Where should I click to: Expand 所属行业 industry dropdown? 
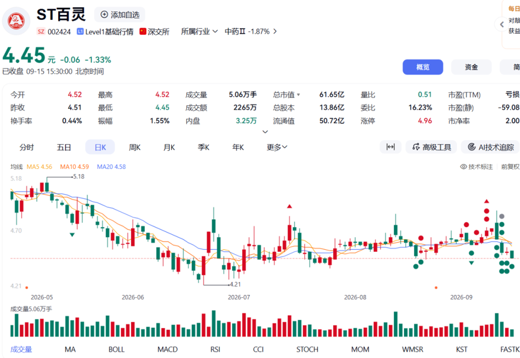[200, 31]
